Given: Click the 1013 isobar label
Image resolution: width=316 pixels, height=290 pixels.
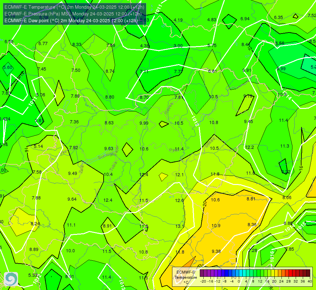Looking at the screenshot, I should (122, 284).
